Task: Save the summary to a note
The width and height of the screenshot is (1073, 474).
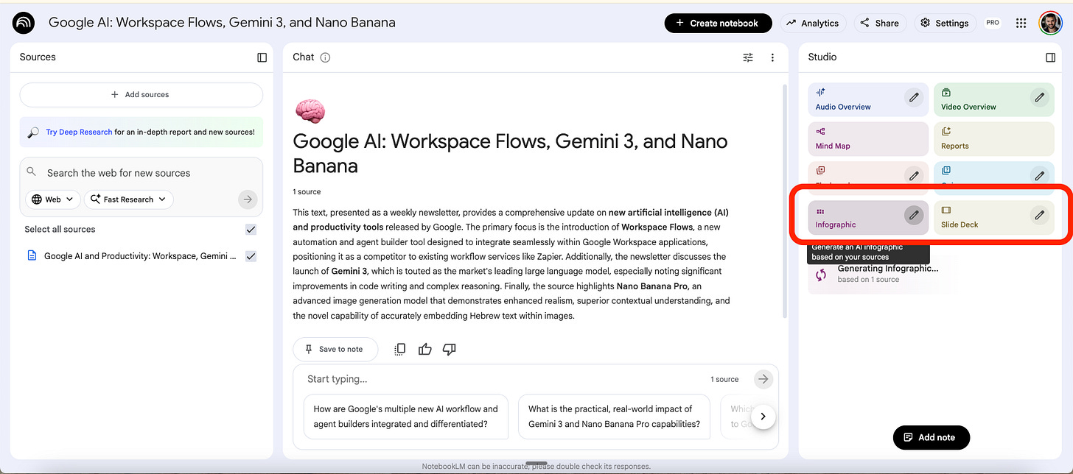Action: click(x=335, y=349)
